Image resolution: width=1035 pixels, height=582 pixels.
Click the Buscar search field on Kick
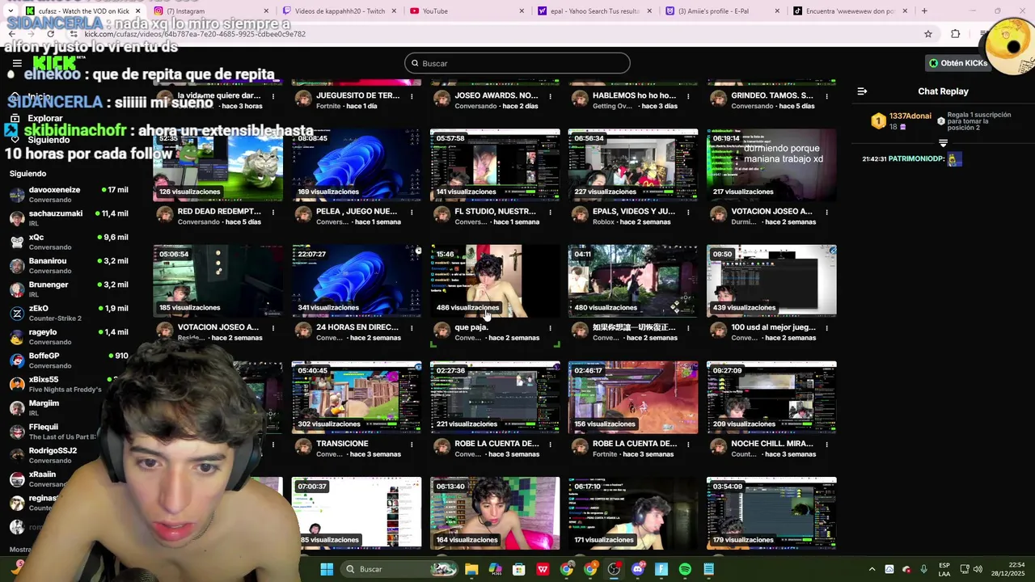pyautogui.click(x=517, y=63)
